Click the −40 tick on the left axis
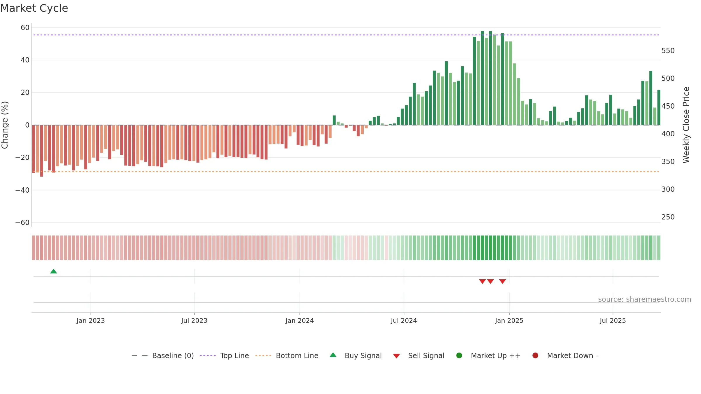The image size is (701, 394). (x=22, y=190)
